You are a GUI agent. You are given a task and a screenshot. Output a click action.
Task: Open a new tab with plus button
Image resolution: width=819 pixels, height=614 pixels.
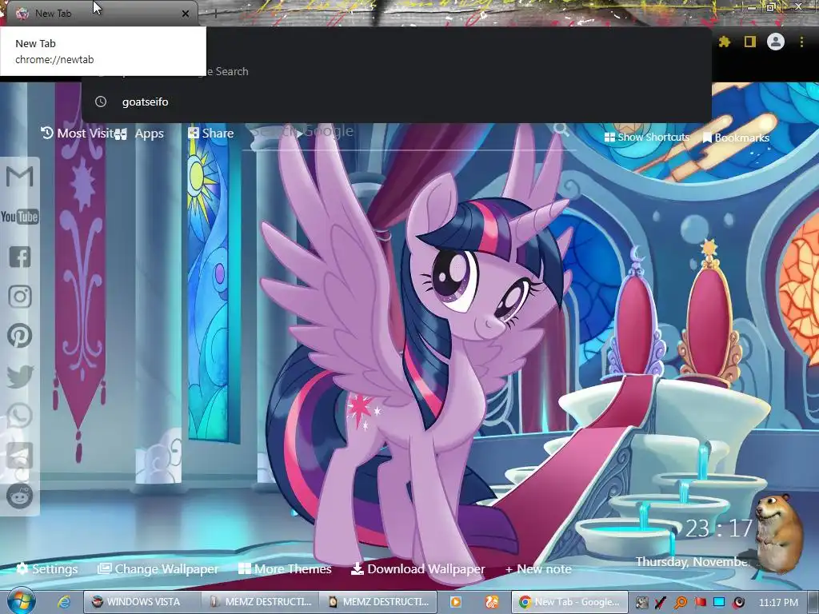click(x=216, y=14)
